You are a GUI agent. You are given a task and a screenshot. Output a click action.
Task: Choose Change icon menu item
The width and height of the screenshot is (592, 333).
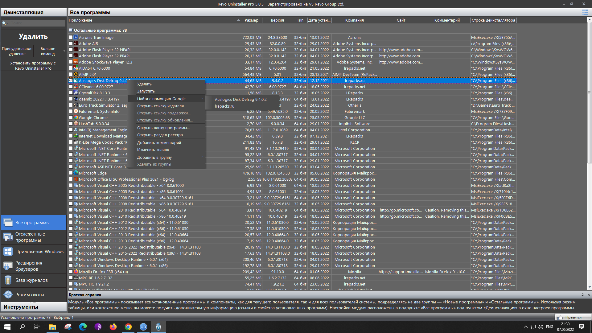click(x=166, y=150)
